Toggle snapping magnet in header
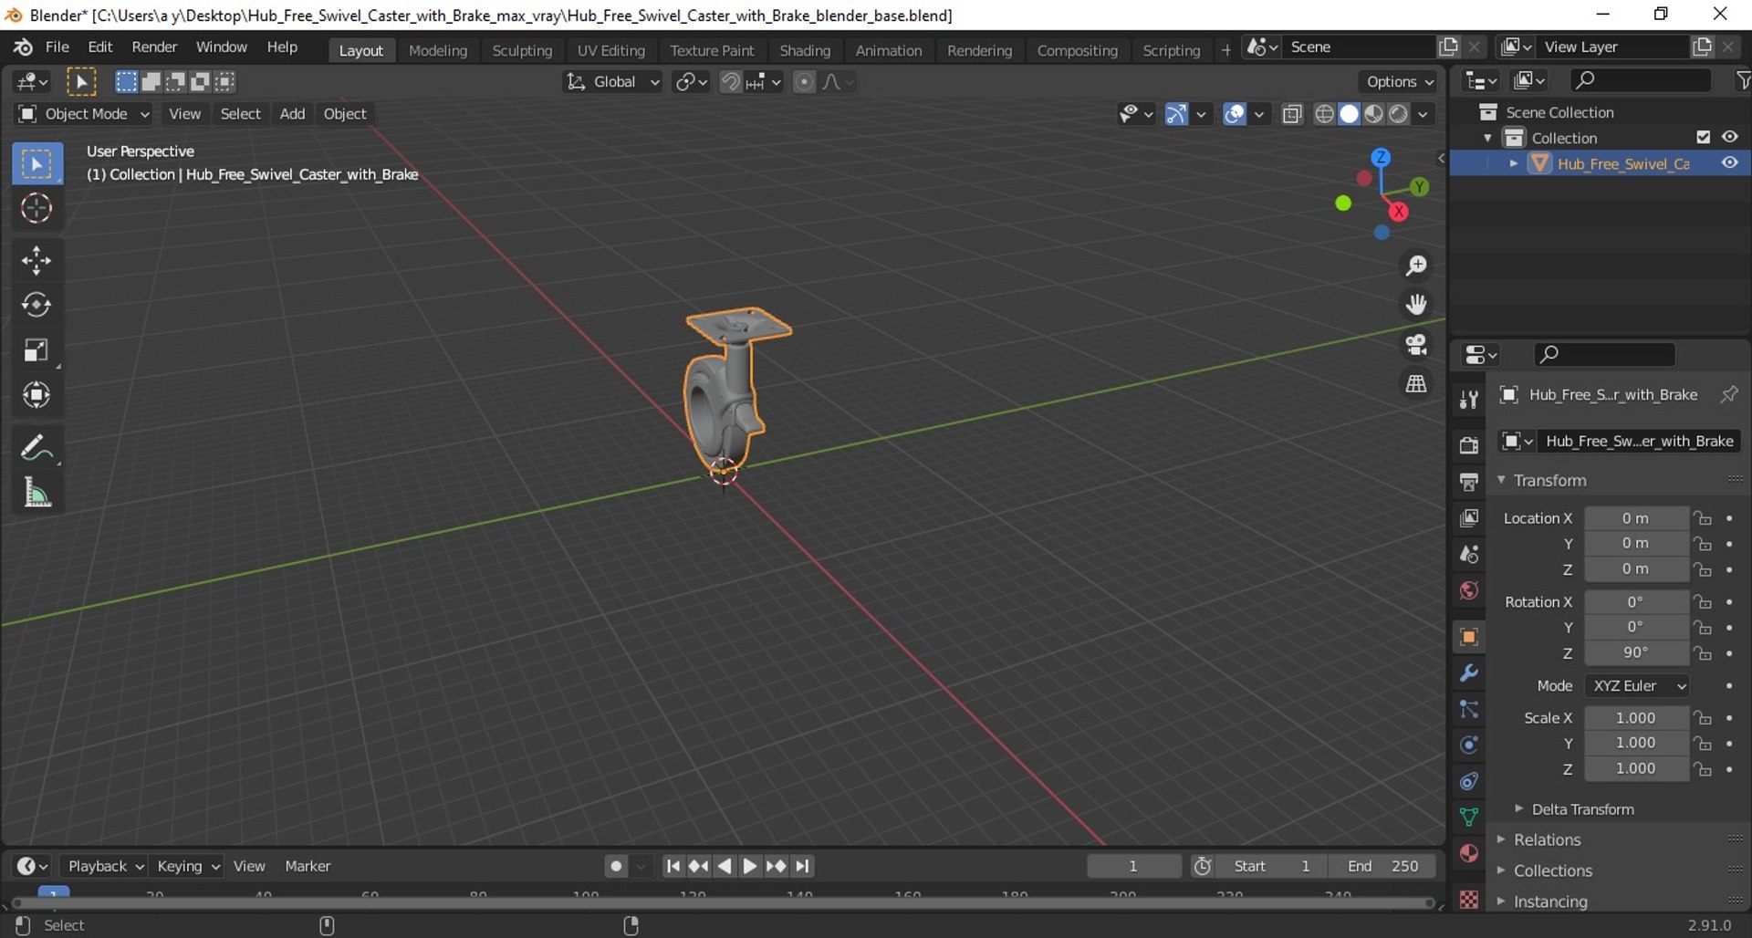Viewport: 1752px width, 938px height. 730,82
